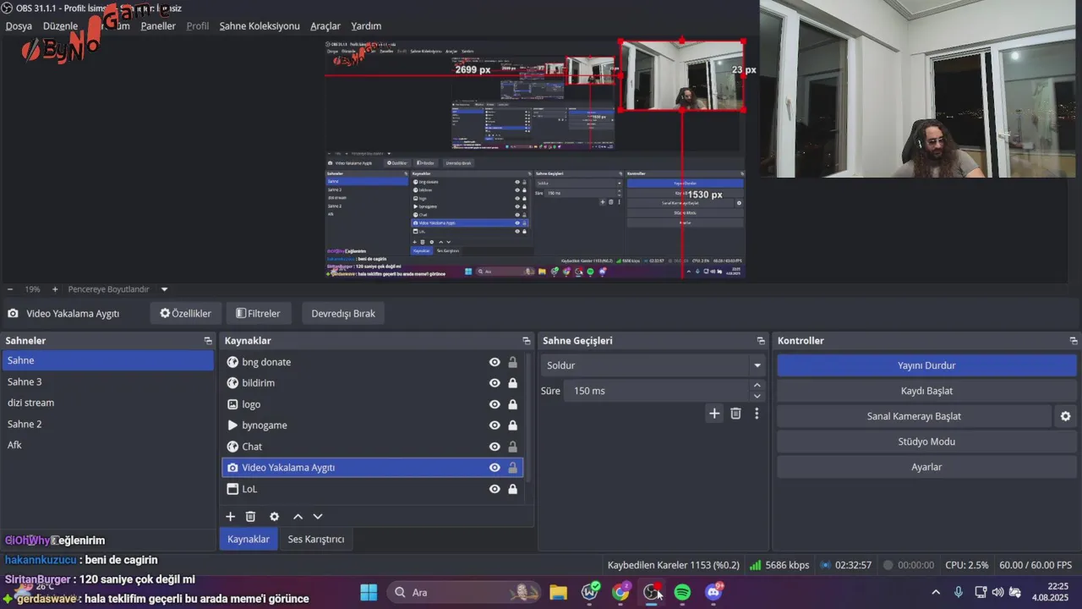The image size is (1082, 609).
Task: Select scene Sahne 3
Action: (x=107, y=381)
